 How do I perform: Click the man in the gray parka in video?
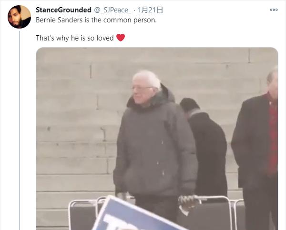pos(155,142)
